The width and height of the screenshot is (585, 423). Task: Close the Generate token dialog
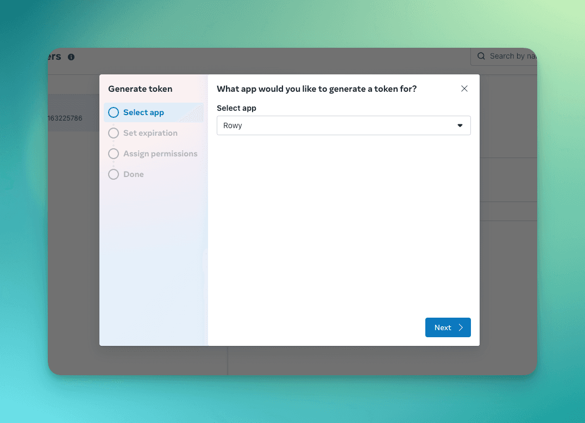[464, 89]
